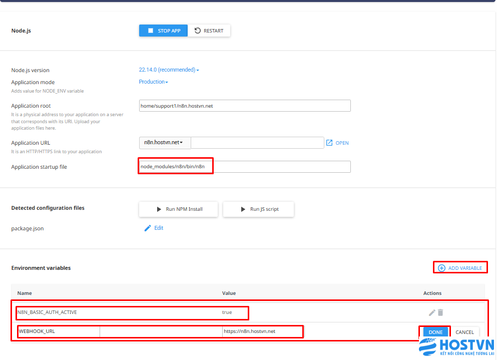Restart the Node.js application
The image size is (497, 360).
[x=209, y=31]
